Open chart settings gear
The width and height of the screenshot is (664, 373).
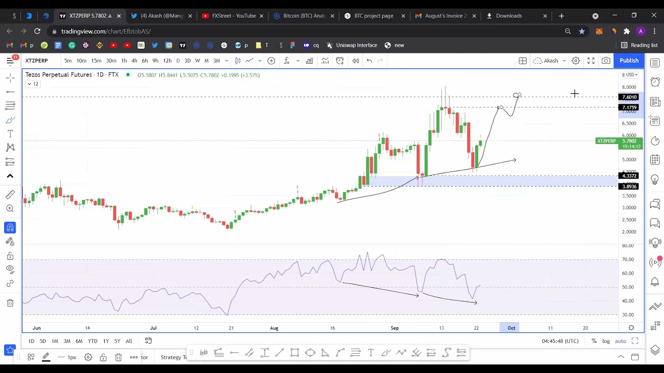576,61
